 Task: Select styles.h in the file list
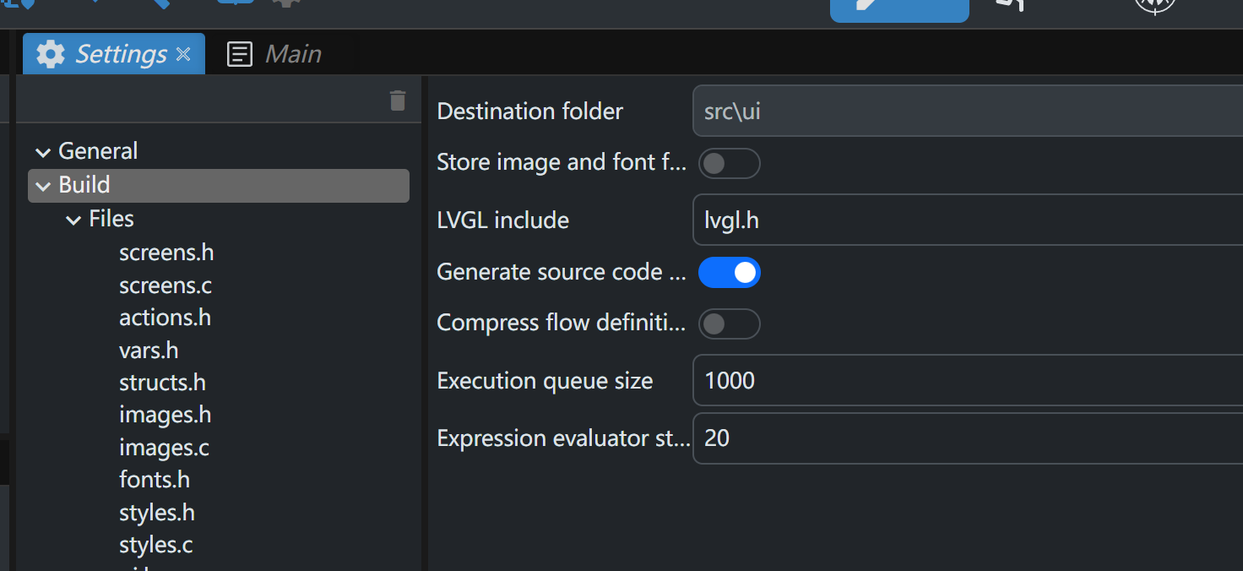point(157,513)
